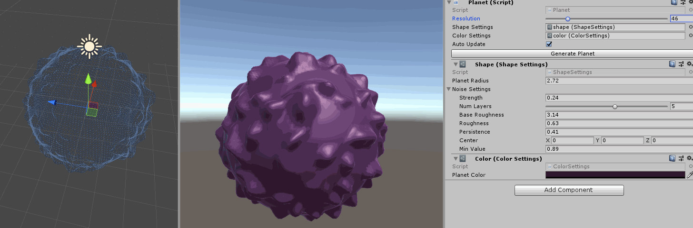Open gear menu on Shape Settings header
This screenshot has width=693, height=228.
pos(689,64)
